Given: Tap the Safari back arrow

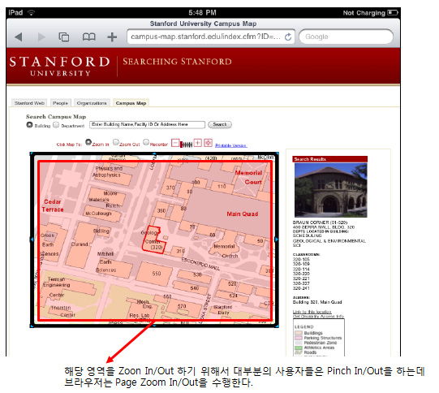Looking at the screenshot, I should pos(19,37).
